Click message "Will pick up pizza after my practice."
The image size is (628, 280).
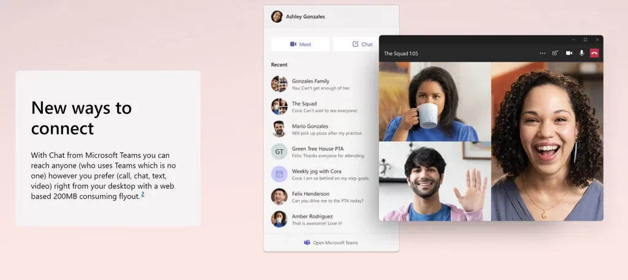[327, 133]
